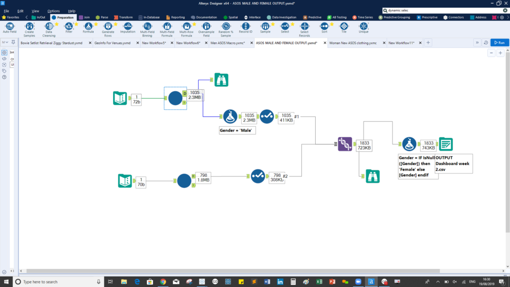This screenshot has width=510, height=287.
Task: Click the Sort tool icon
Action: 324,26
